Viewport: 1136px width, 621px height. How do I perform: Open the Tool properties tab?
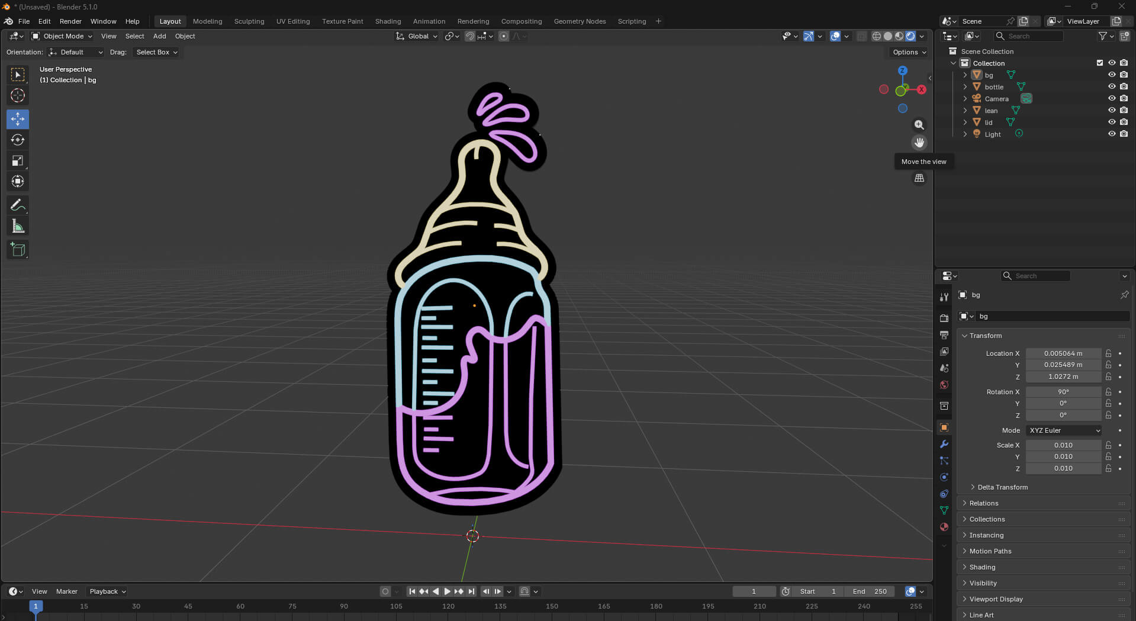944,297
